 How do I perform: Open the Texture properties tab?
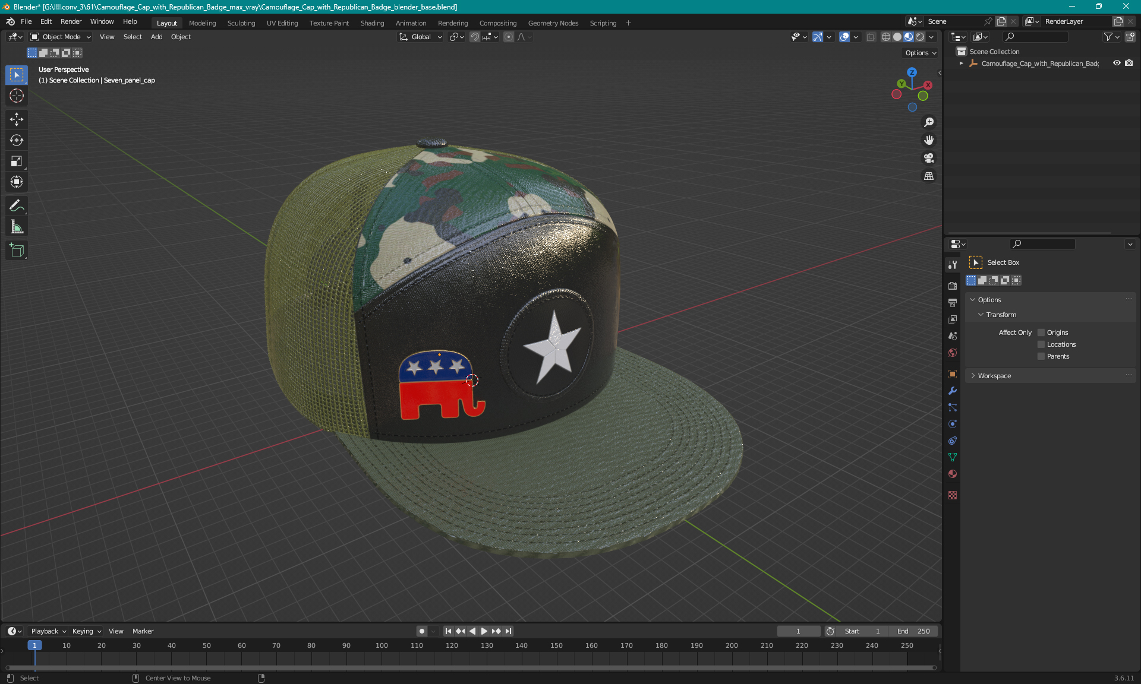(x=953, y=495)
